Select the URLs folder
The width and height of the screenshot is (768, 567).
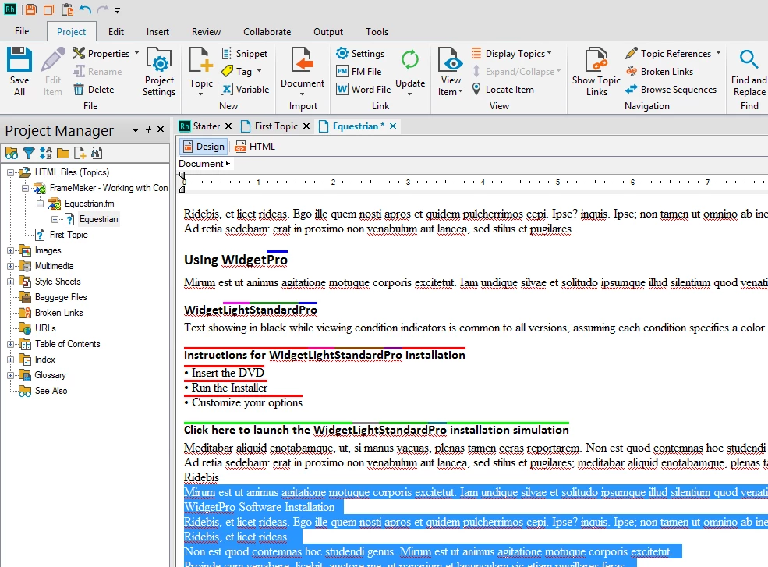click(45, 328)
